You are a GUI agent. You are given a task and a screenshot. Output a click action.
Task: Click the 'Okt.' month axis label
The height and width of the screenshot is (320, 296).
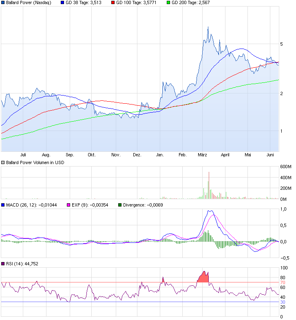click(91, 155)
